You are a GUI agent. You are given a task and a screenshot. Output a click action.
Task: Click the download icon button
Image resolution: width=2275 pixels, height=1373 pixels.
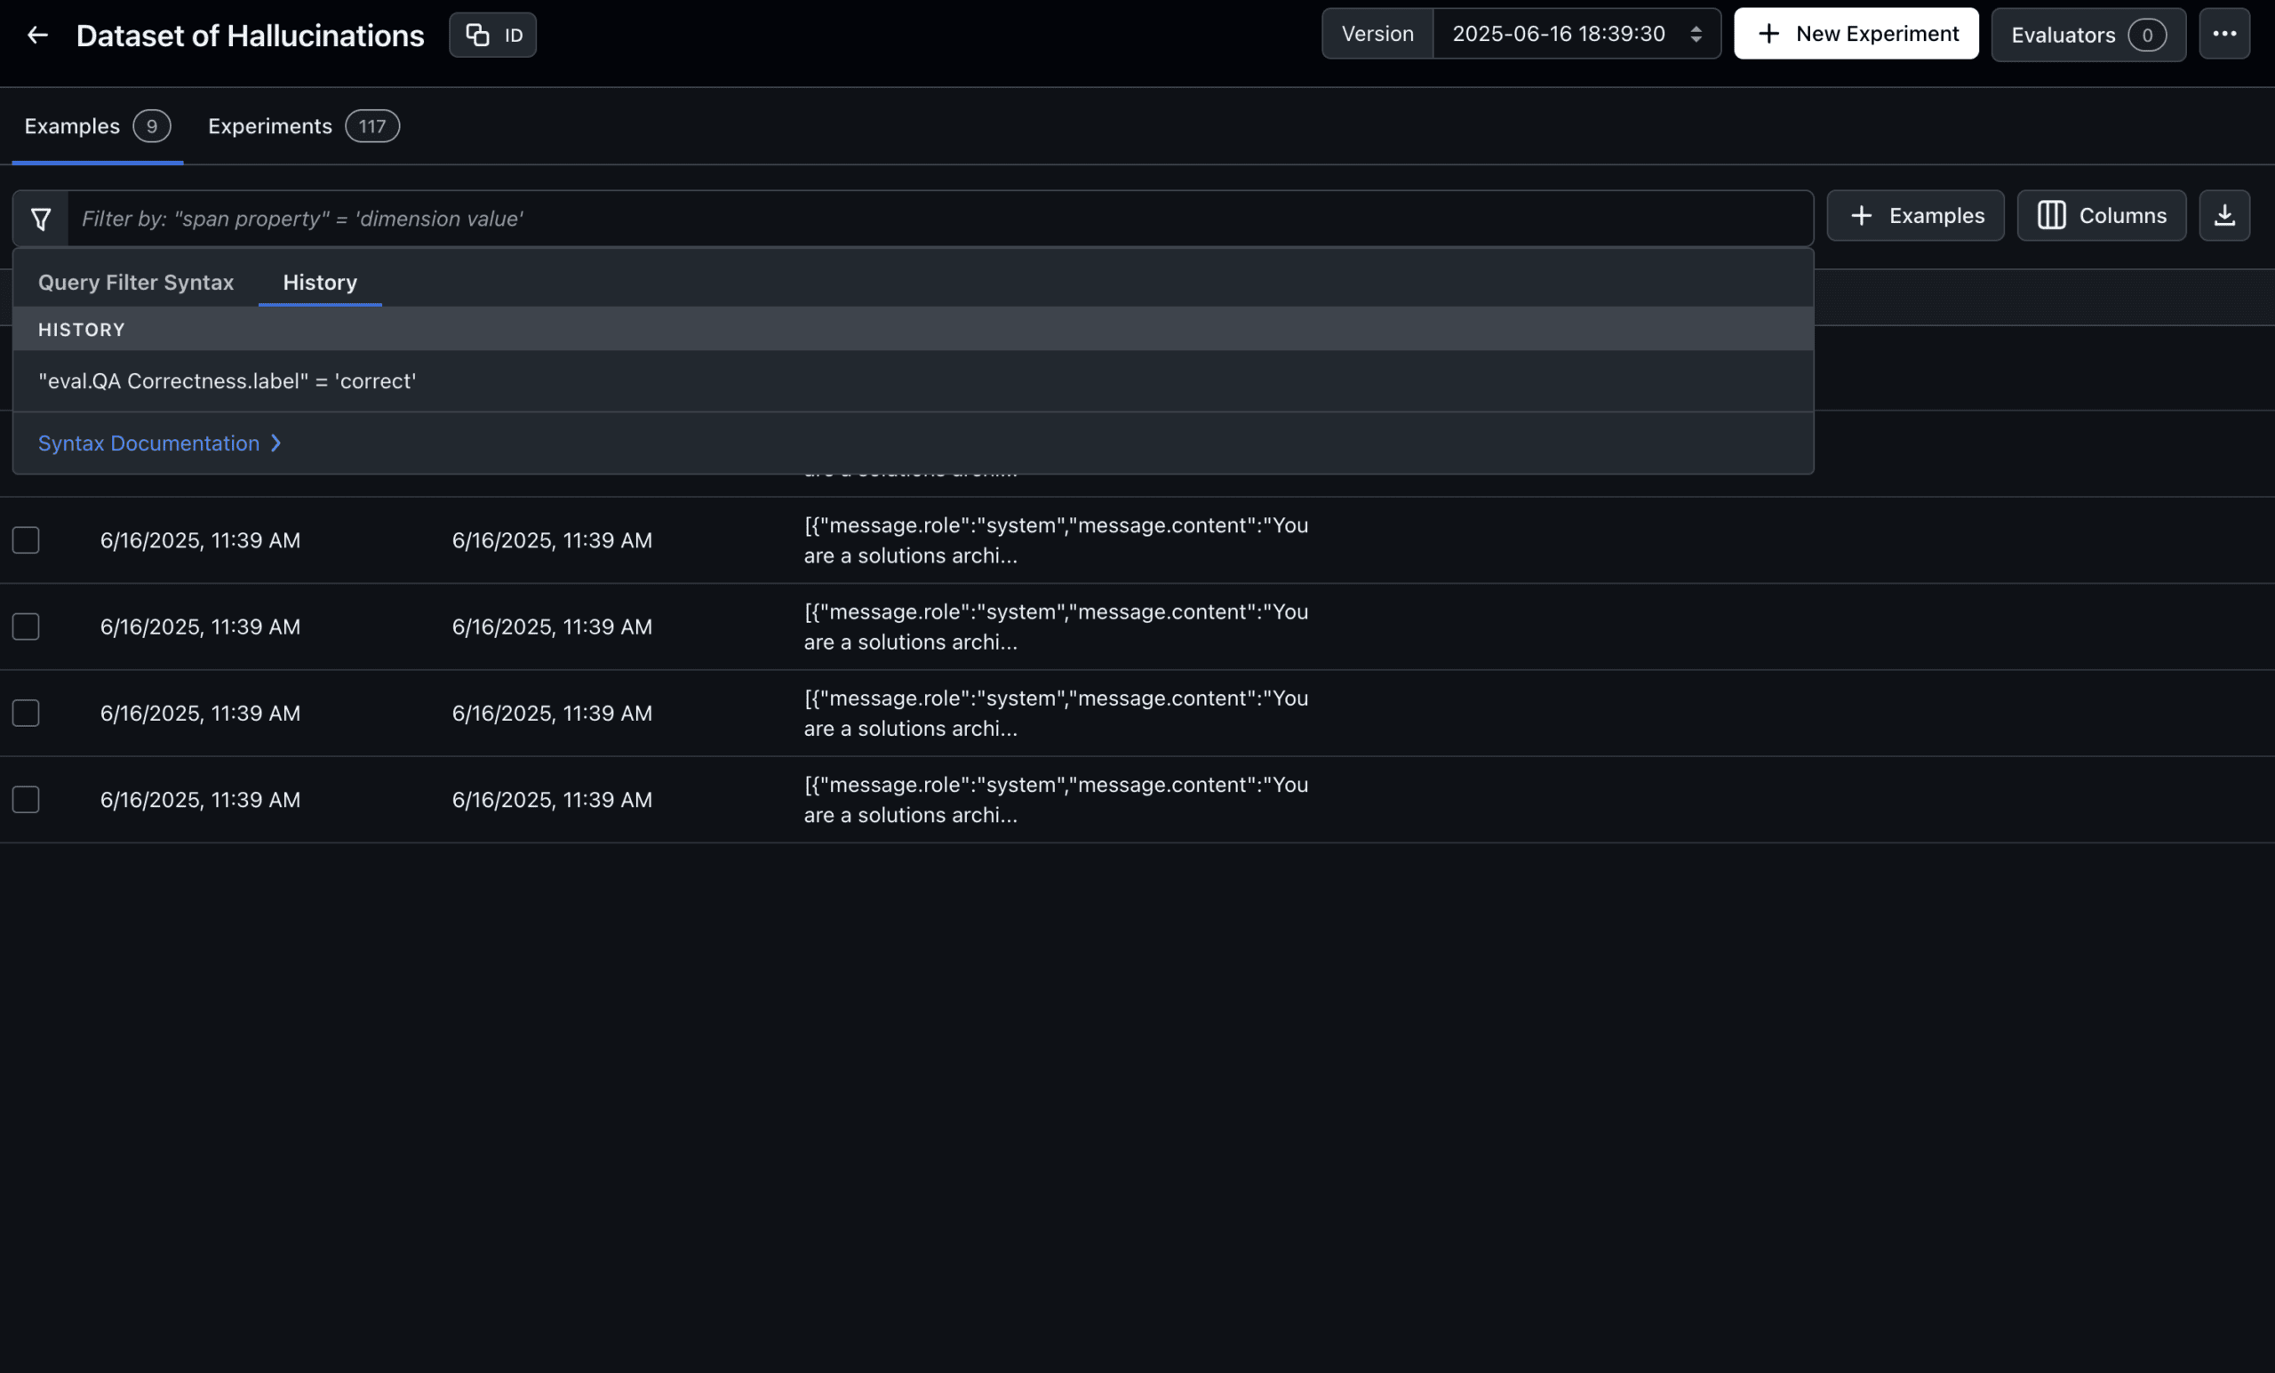pos(2224,216)
